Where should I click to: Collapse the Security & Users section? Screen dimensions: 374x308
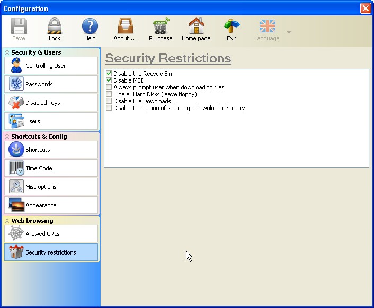(7, 52)
